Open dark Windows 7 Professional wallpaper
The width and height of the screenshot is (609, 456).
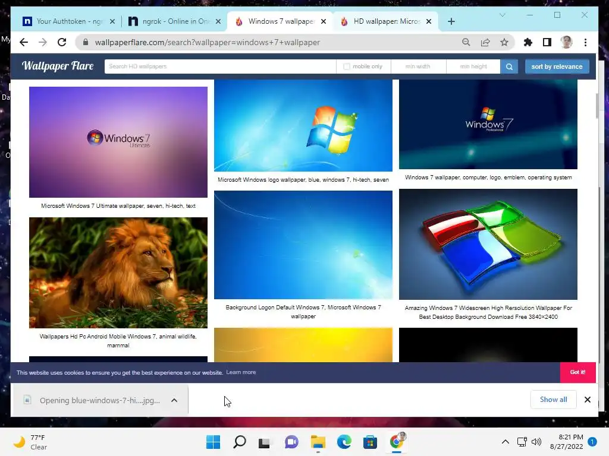pos(488,124)
